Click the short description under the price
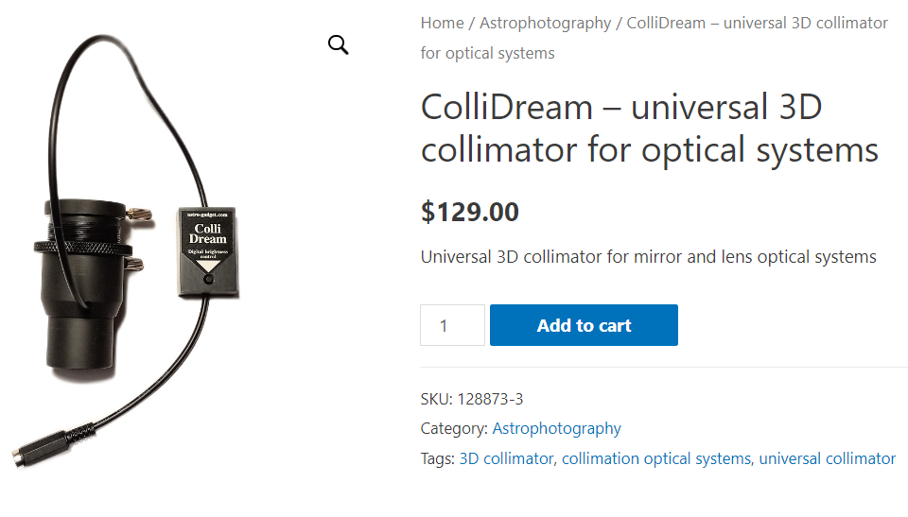 pyautogui.click(x=648, y=257)
